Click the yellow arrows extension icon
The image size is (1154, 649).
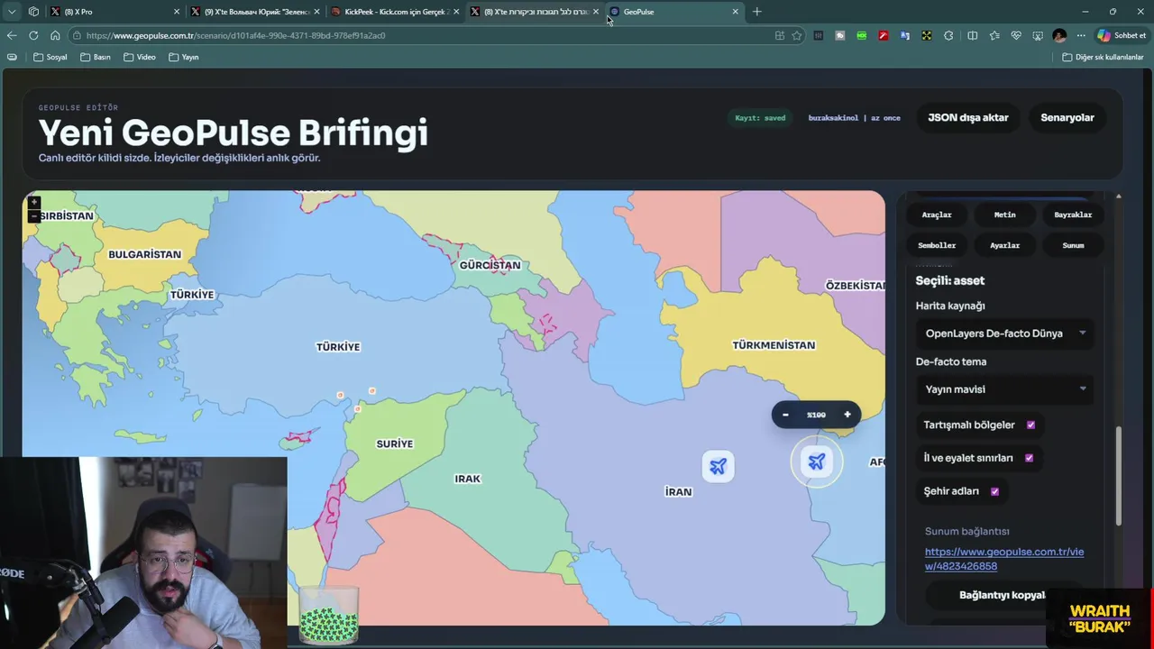926,35
